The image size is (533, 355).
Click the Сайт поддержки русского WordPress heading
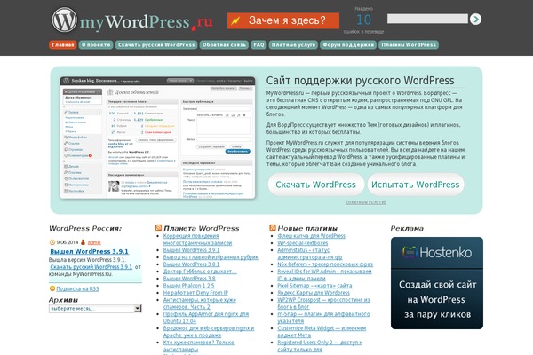[361, 81]
